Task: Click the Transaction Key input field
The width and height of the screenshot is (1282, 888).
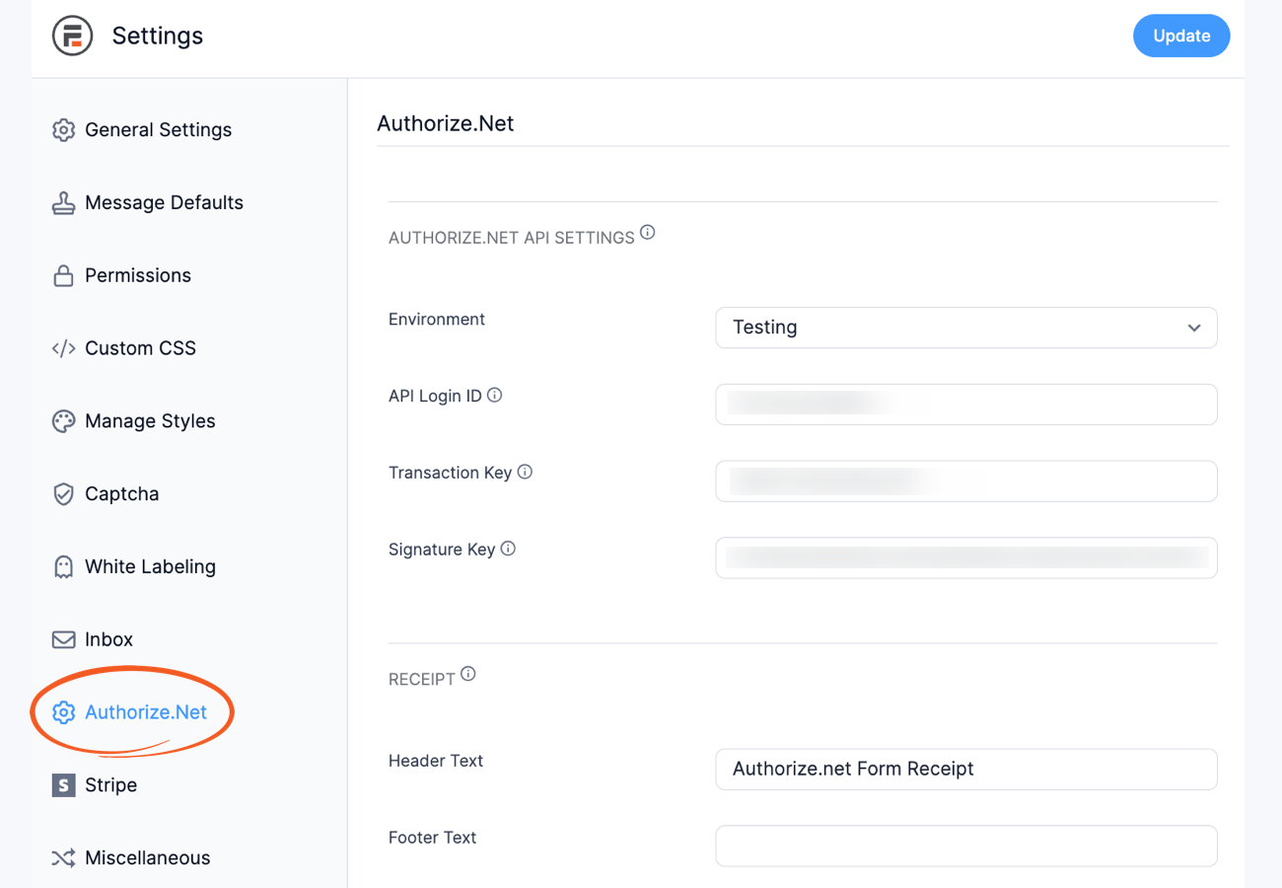Action: coord(966,481)
